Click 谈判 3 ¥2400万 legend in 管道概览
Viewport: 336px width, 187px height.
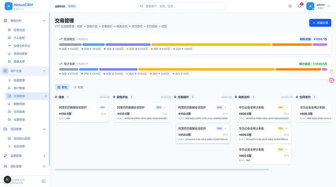[x=137, y=49]
